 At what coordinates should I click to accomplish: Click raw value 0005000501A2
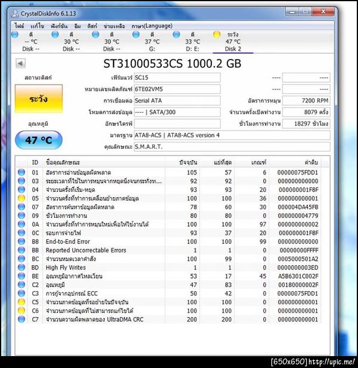coord(298,259)
